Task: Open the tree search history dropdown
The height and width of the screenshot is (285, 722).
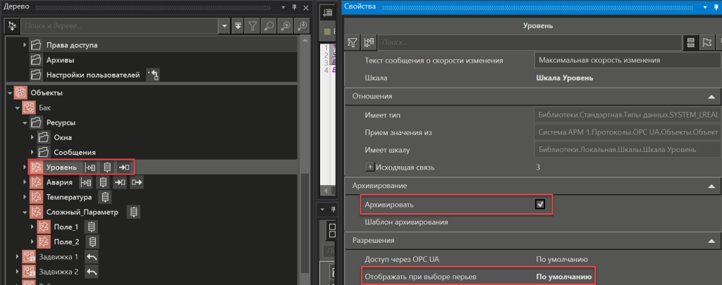Action: tap(225, 26)
